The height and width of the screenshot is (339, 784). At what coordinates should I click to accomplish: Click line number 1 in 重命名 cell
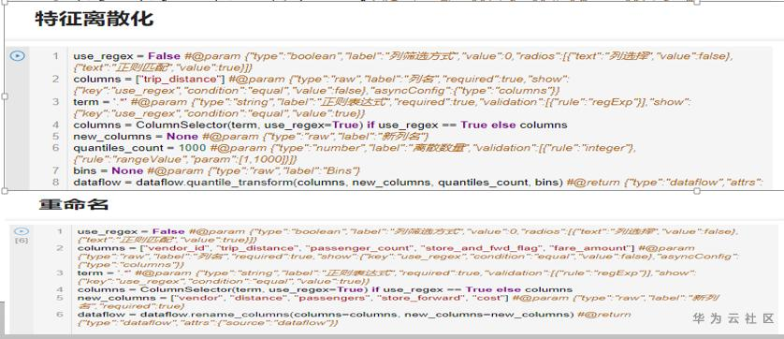pos(60,231)
